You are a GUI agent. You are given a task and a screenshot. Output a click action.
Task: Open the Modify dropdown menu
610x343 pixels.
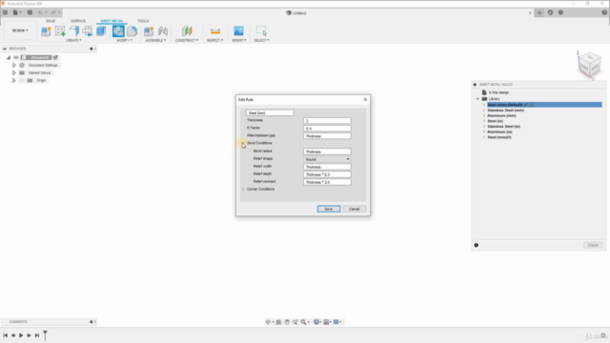tap(125, 40)
